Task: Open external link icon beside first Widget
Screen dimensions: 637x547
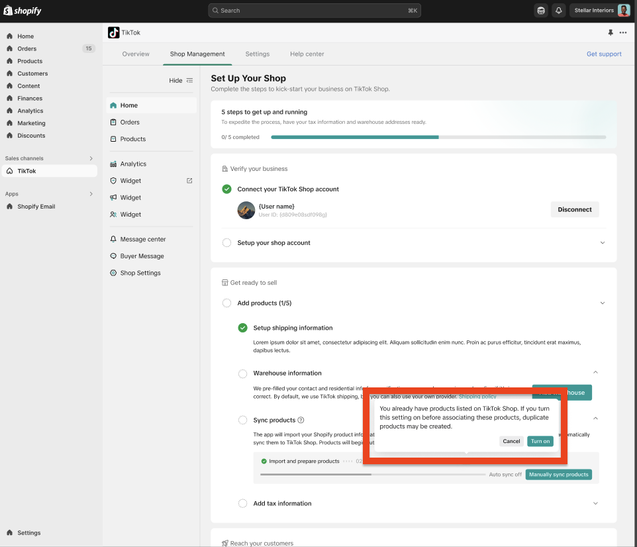Action: point(189,181)
